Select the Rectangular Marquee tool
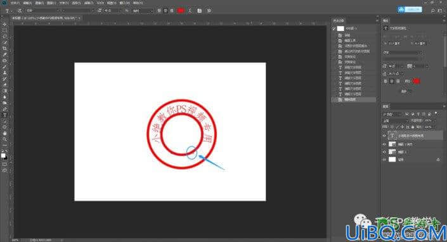Image resolution: width=447 pixels, height=242 pixels. (x=4, y=30)
